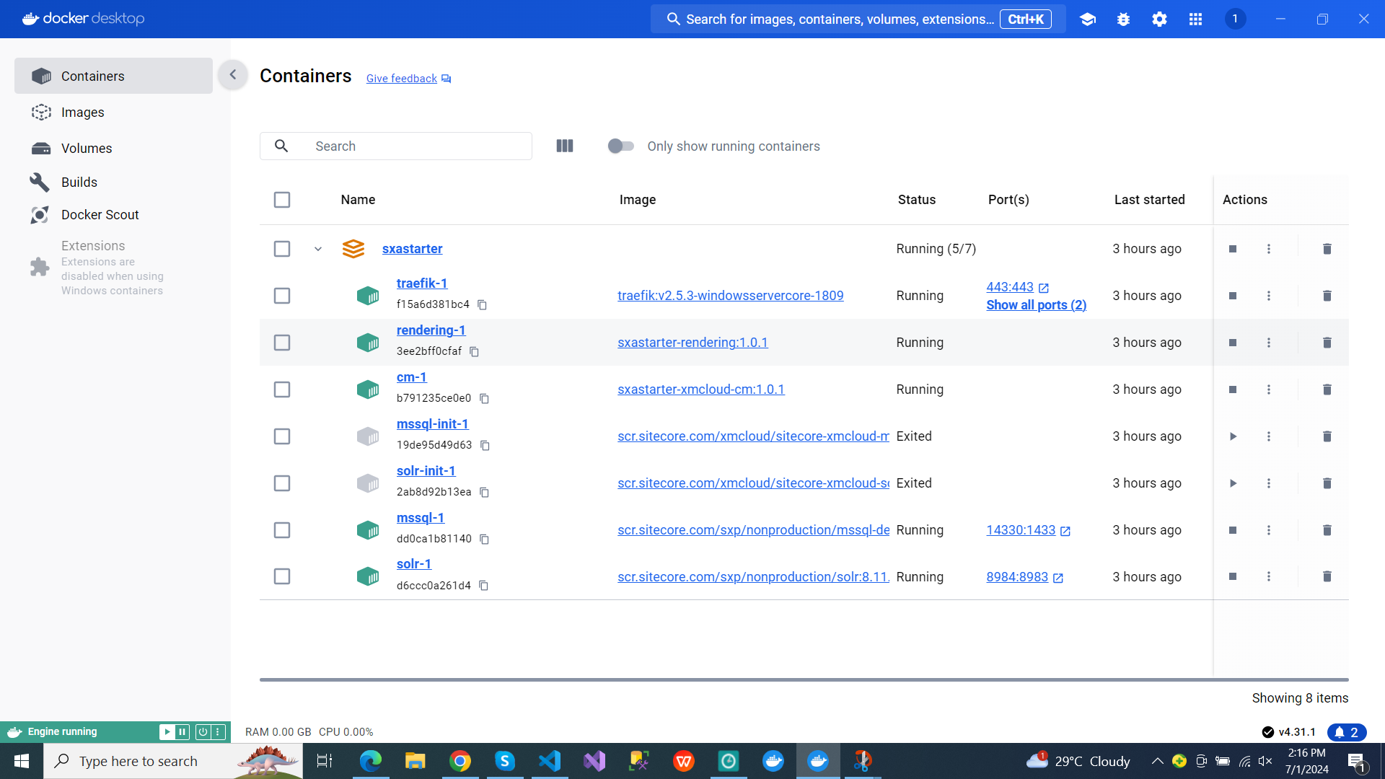Open more actions for mssql-1

tap(1269, 530)
